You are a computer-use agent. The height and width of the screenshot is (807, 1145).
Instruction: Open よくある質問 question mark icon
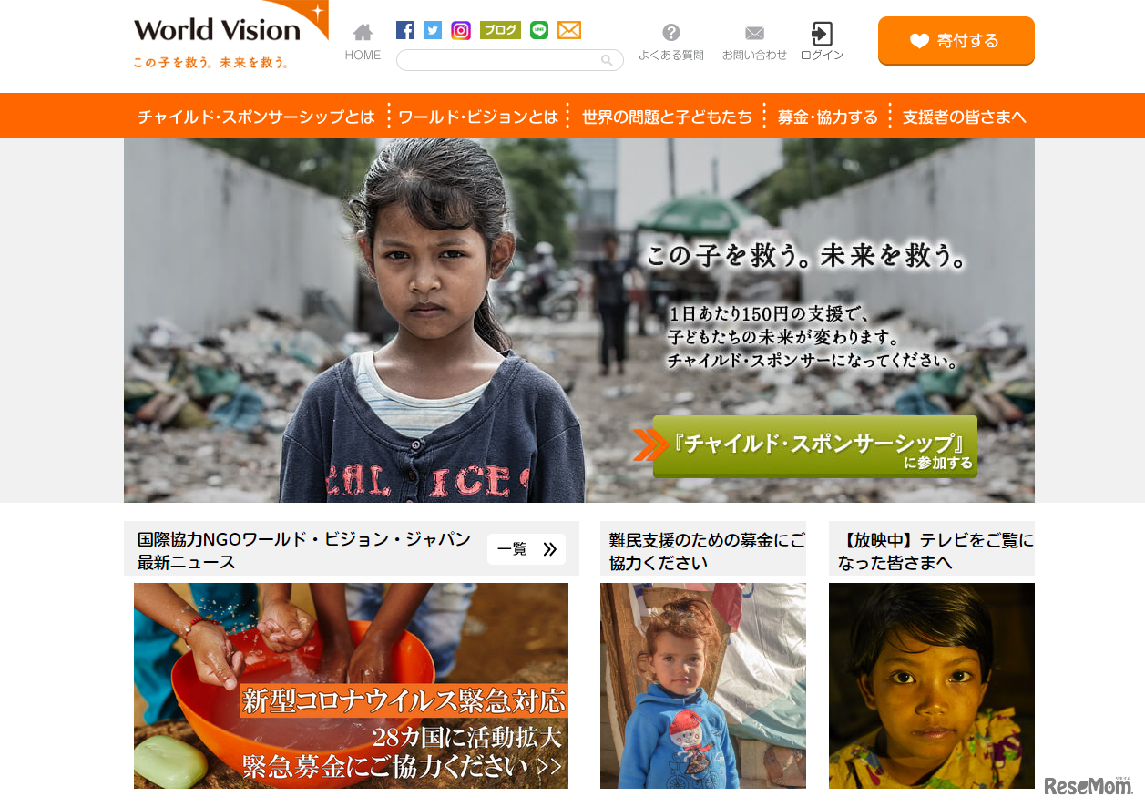(671, 33)
